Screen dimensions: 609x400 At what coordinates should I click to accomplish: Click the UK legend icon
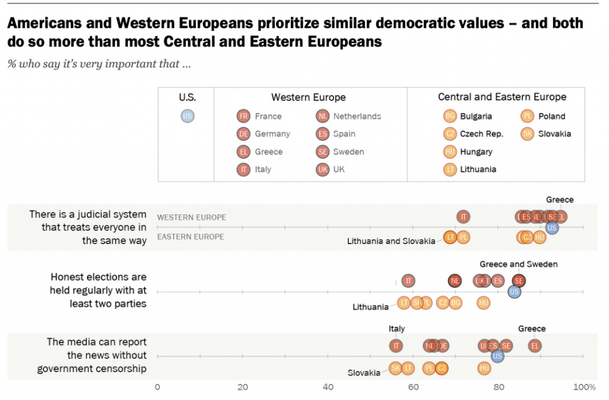coord(323,169)
